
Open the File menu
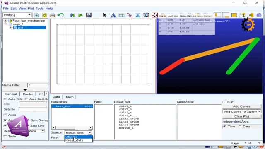tap(6, 8)
